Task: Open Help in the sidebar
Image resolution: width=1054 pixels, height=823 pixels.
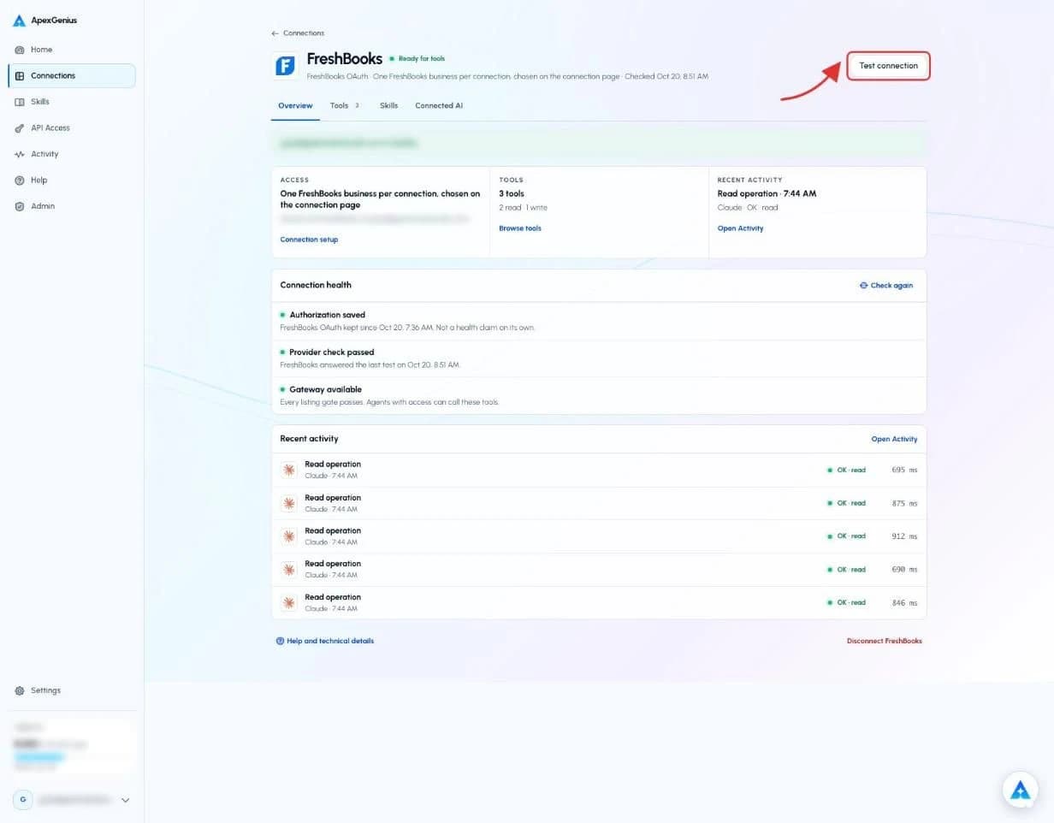Action: pos(71,181)
